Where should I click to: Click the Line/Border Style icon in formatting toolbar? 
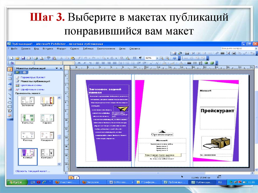coord(189,63)
